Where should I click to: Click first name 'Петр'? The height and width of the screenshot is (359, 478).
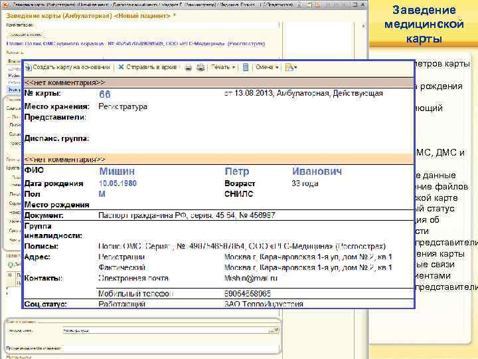click(x=237, y=172)
